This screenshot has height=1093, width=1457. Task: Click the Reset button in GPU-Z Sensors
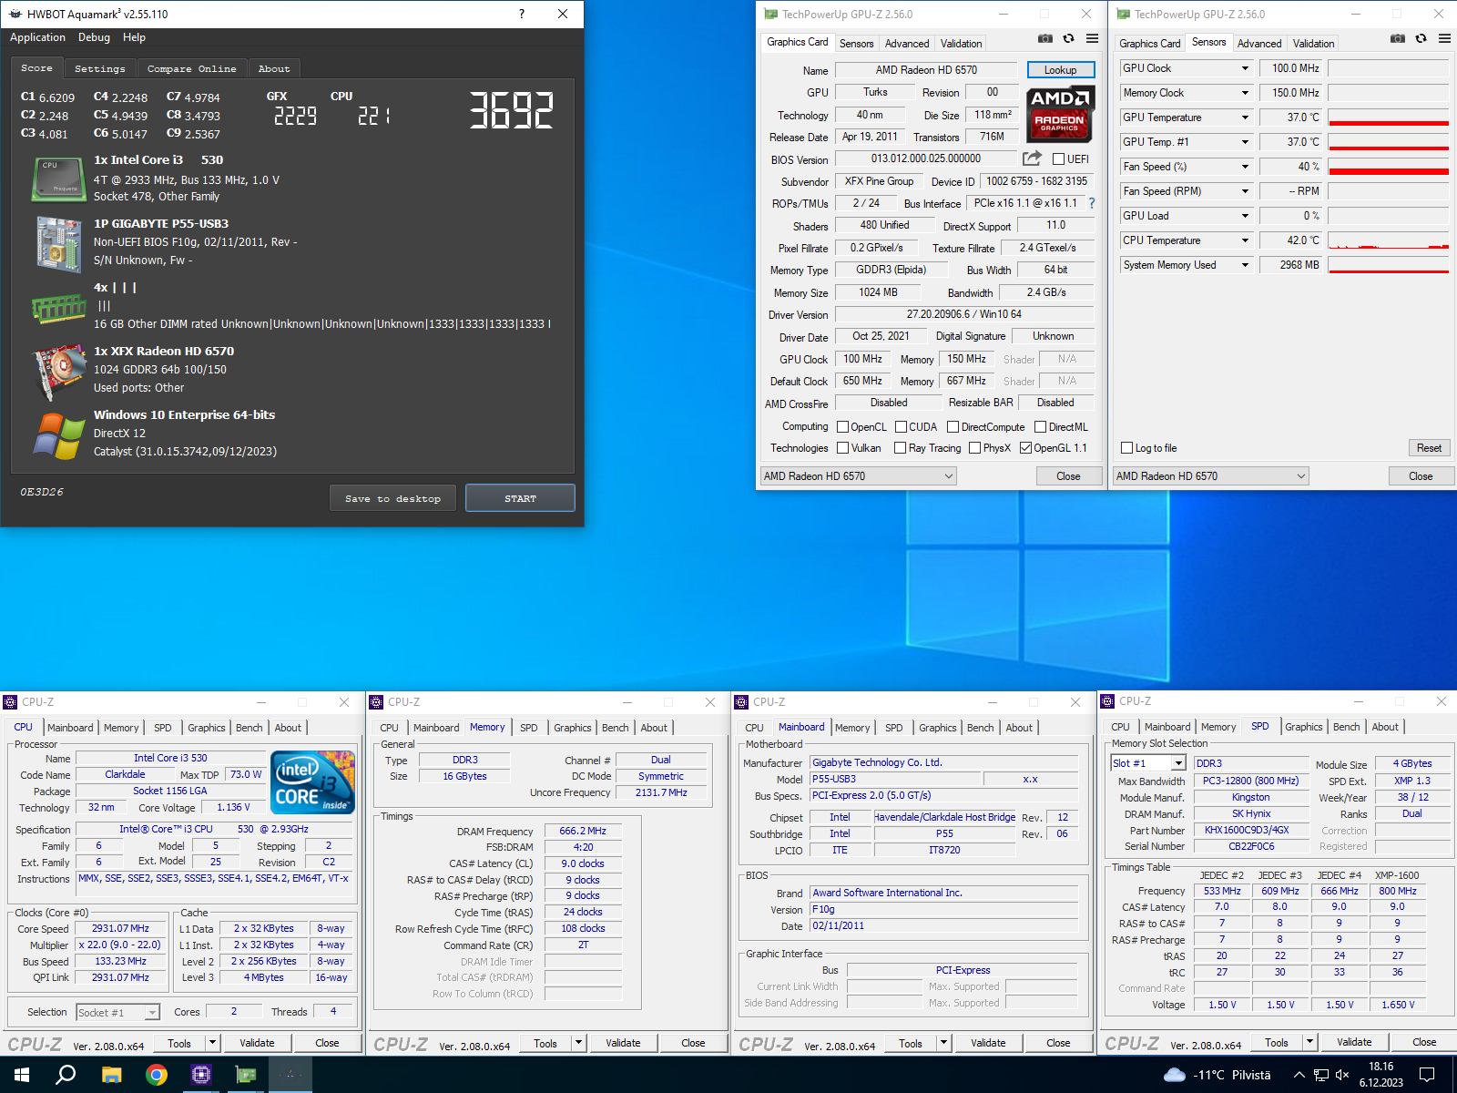tap(1429, 448)
